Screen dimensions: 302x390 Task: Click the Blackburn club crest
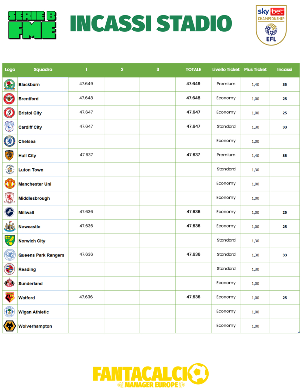pyautogui.click(x=9, y=84)
